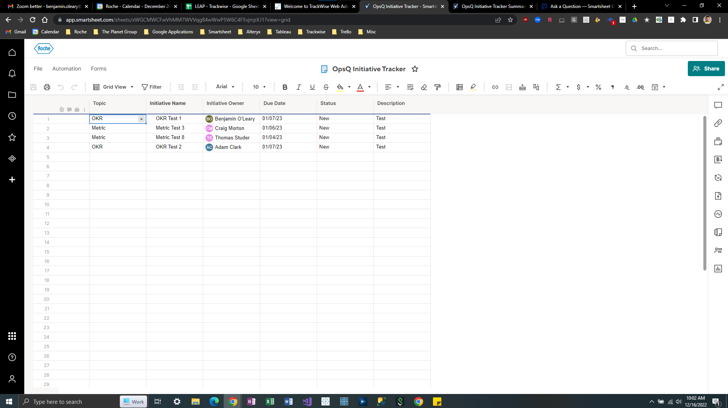Open the Automation menu
728x408 pixels.
(67, 69)
